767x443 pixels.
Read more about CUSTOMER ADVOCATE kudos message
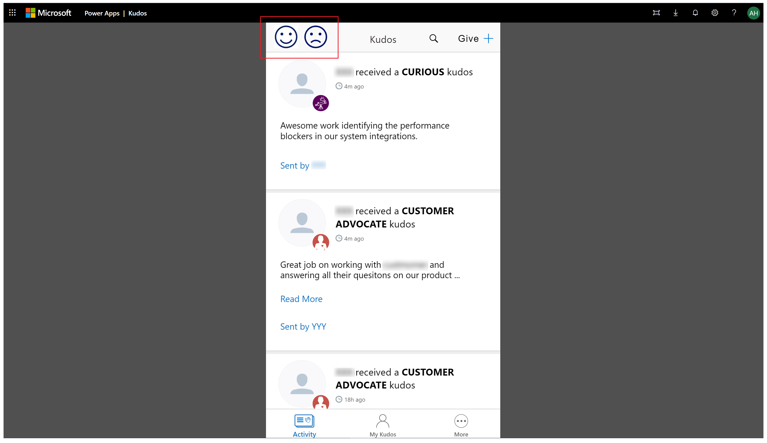[300, 299]
